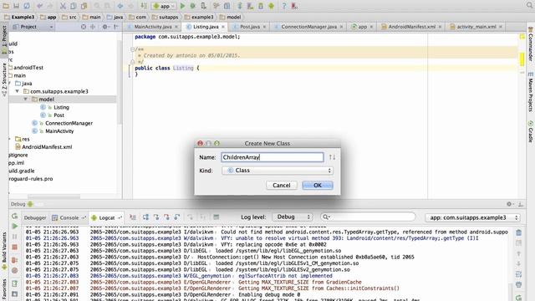Click the Undo toolbar arrow
Viewport: 535px width, 301px height.
(40, 6)
